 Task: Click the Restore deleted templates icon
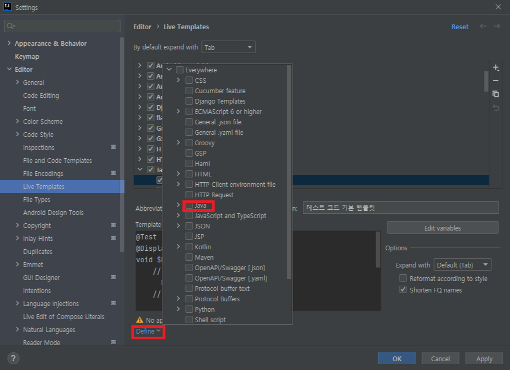click(495, 108)
